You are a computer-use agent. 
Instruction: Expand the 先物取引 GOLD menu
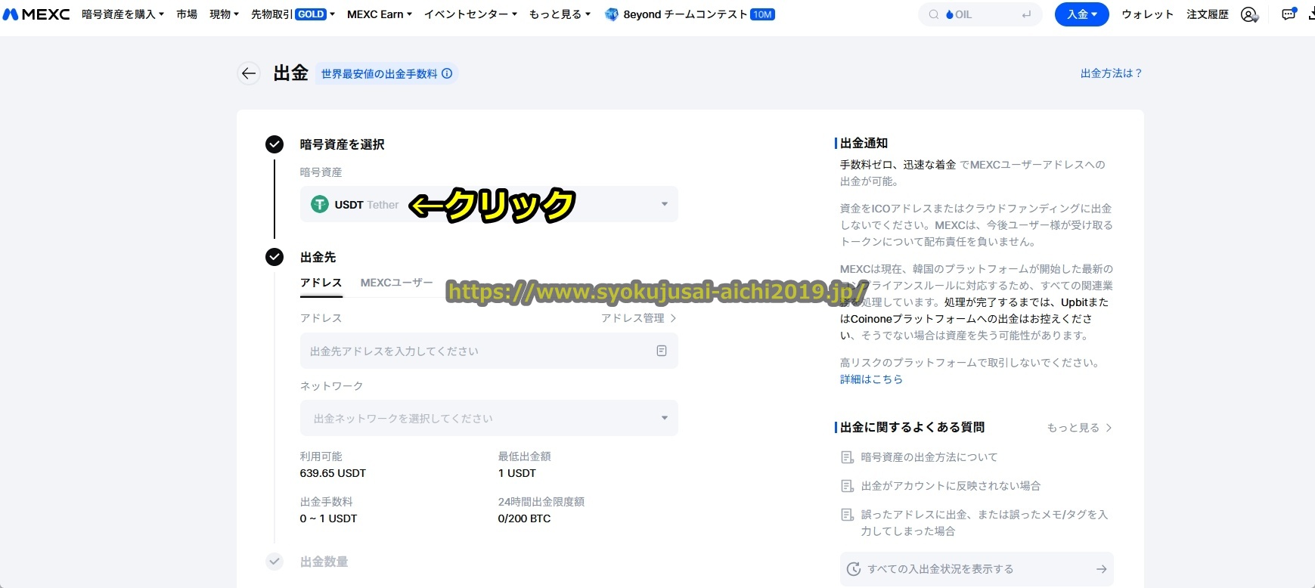(x=293, y=14)
